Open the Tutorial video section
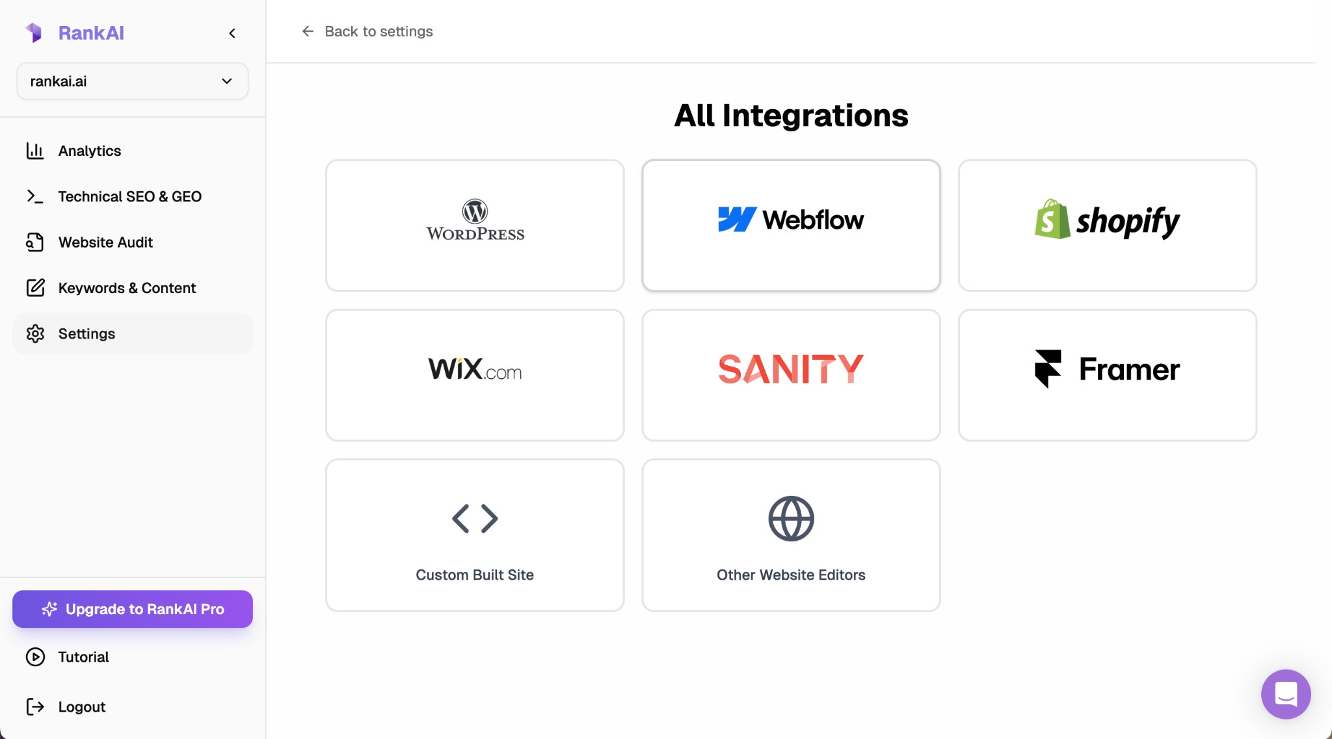This screenshot has height=739, width=1332. 83,657
